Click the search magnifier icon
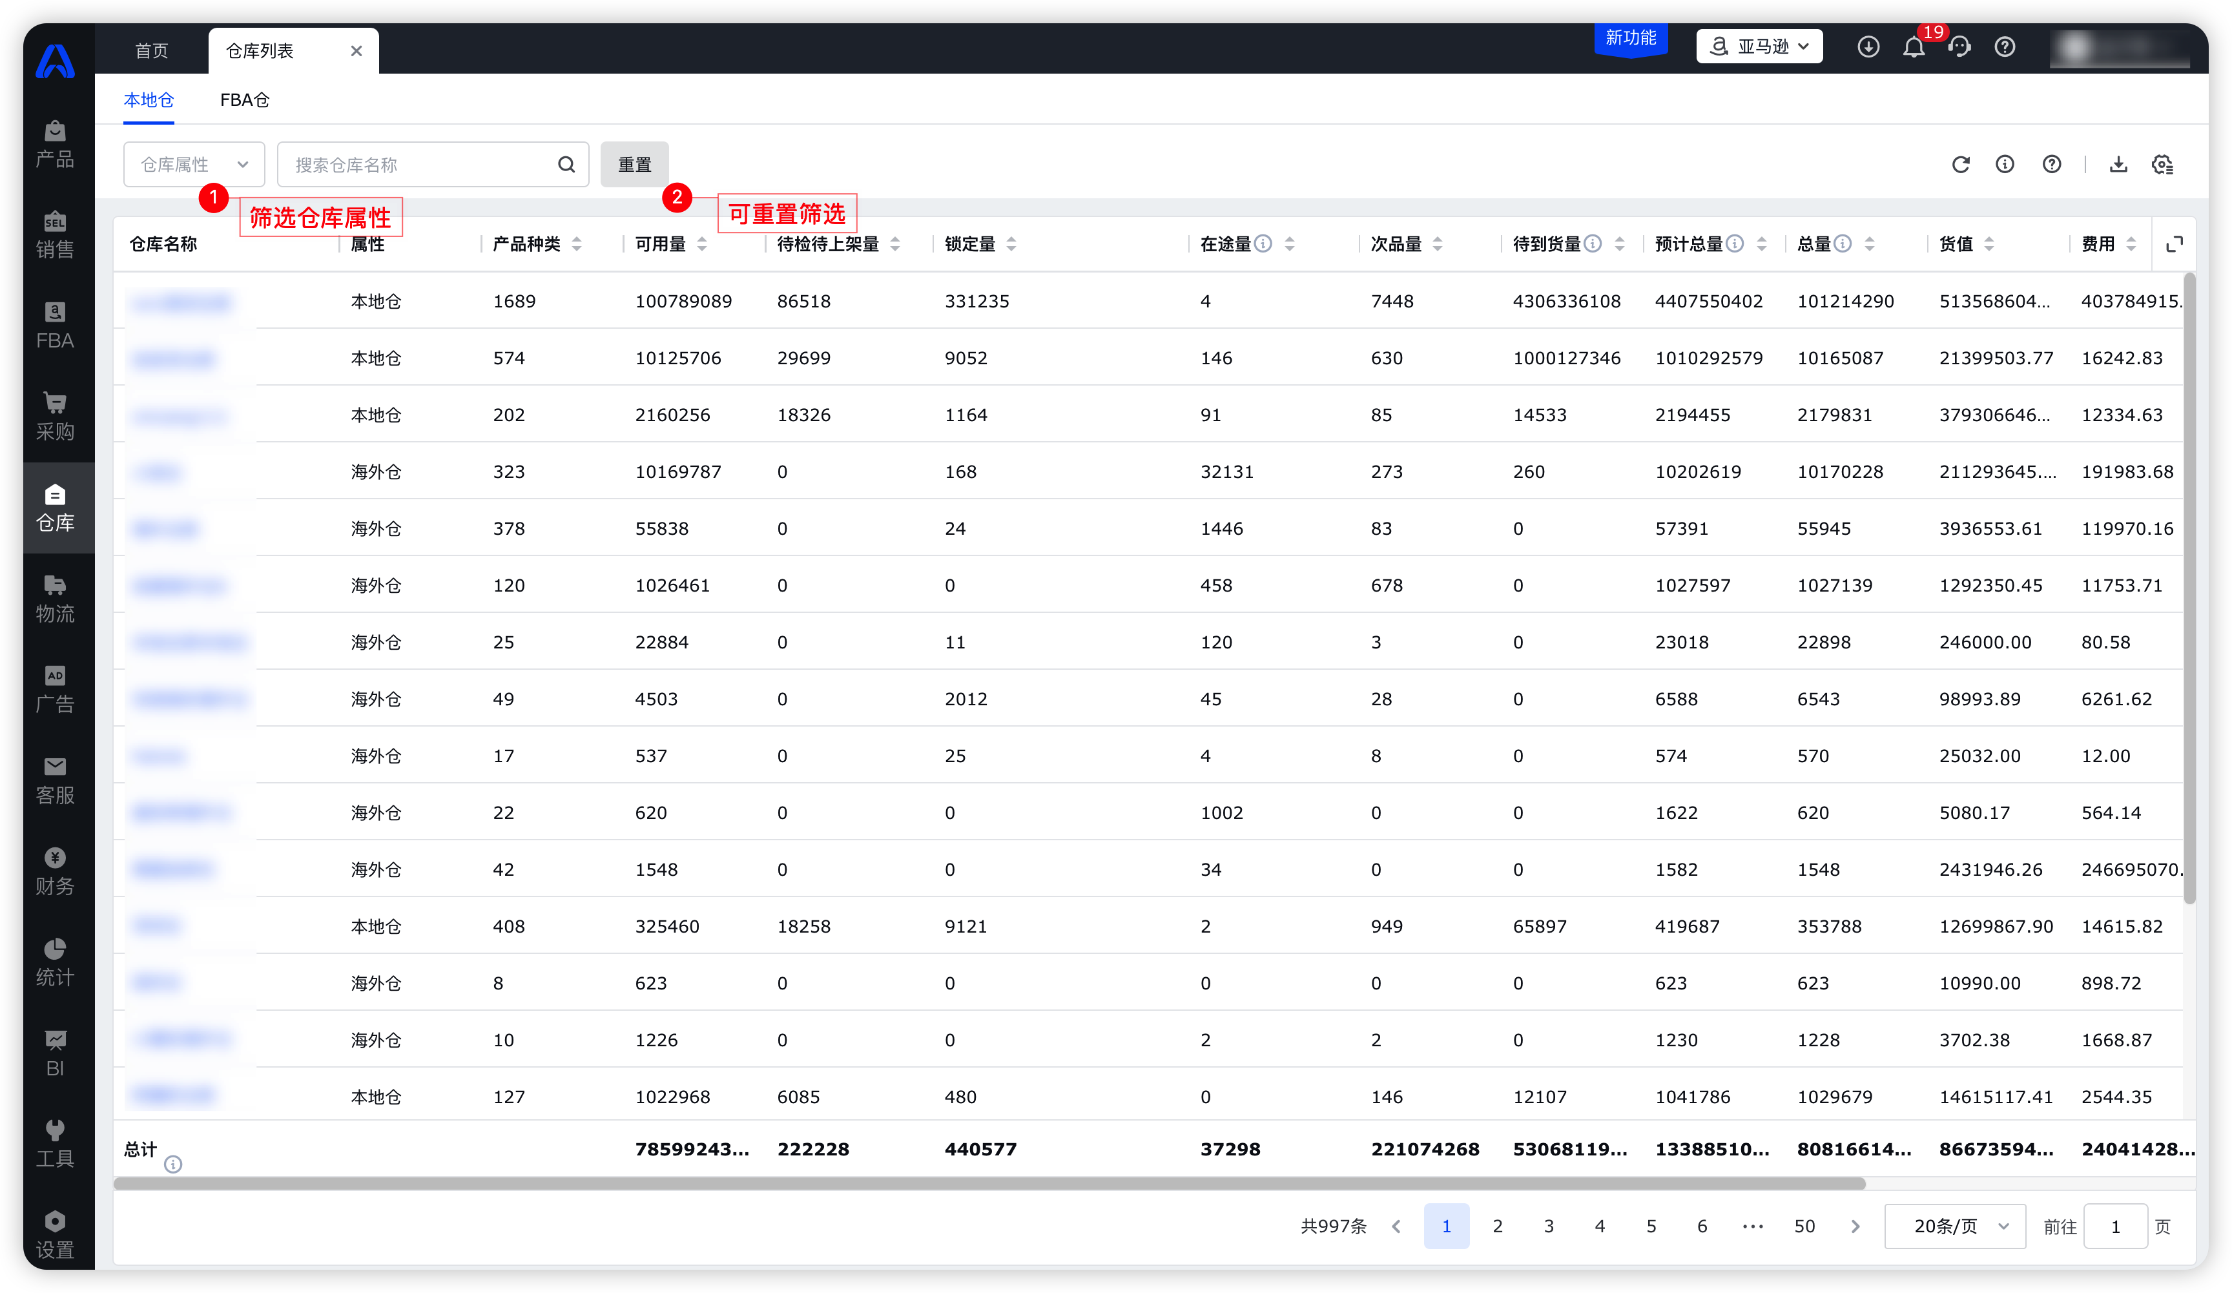 (x=566, y=165)
